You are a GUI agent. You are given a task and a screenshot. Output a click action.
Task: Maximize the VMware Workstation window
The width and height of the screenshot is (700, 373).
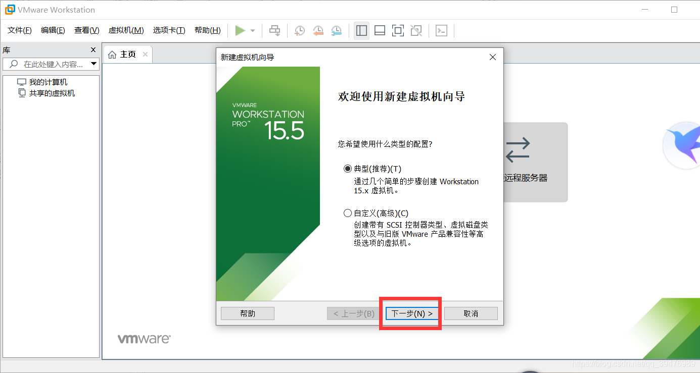coord(674,10)
